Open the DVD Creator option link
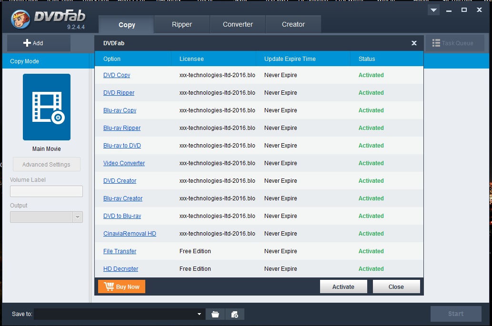 click(x=120, y=180)
